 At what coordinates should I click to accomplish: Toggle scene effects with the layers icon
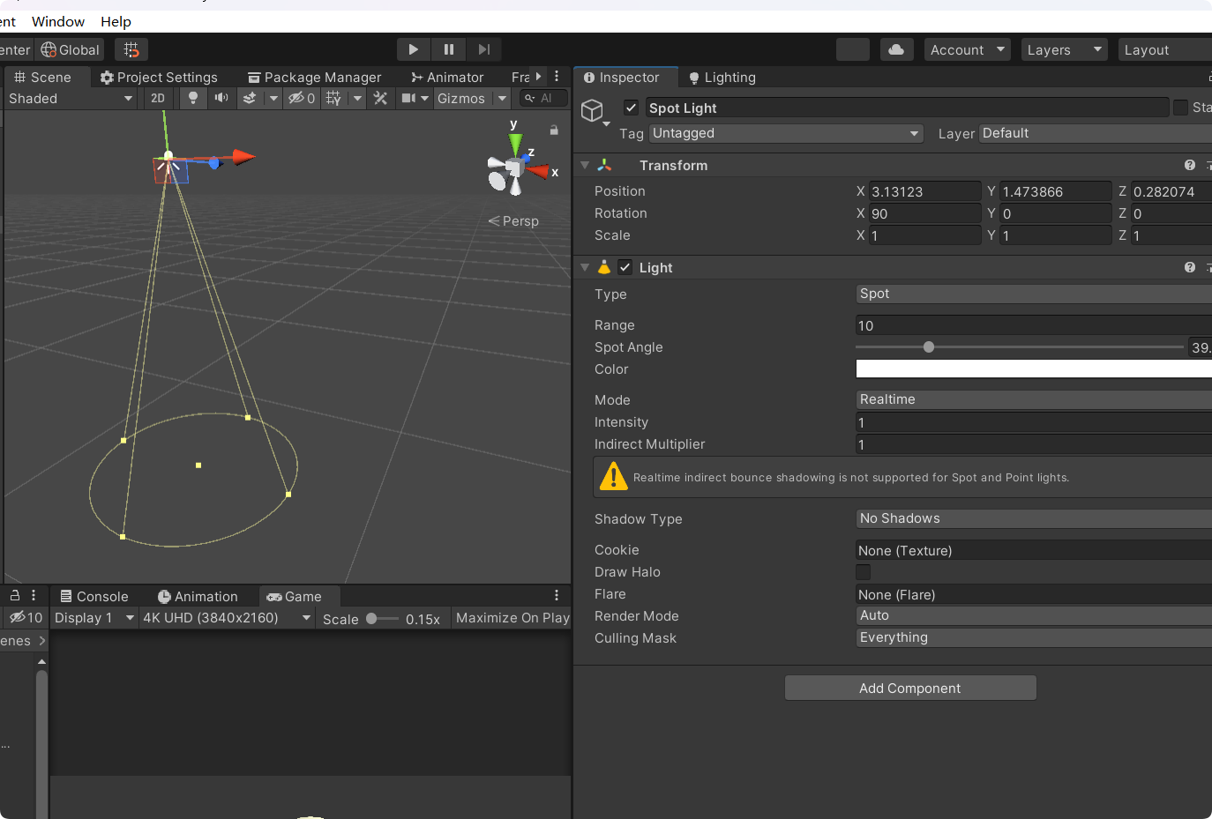[250, 98]
